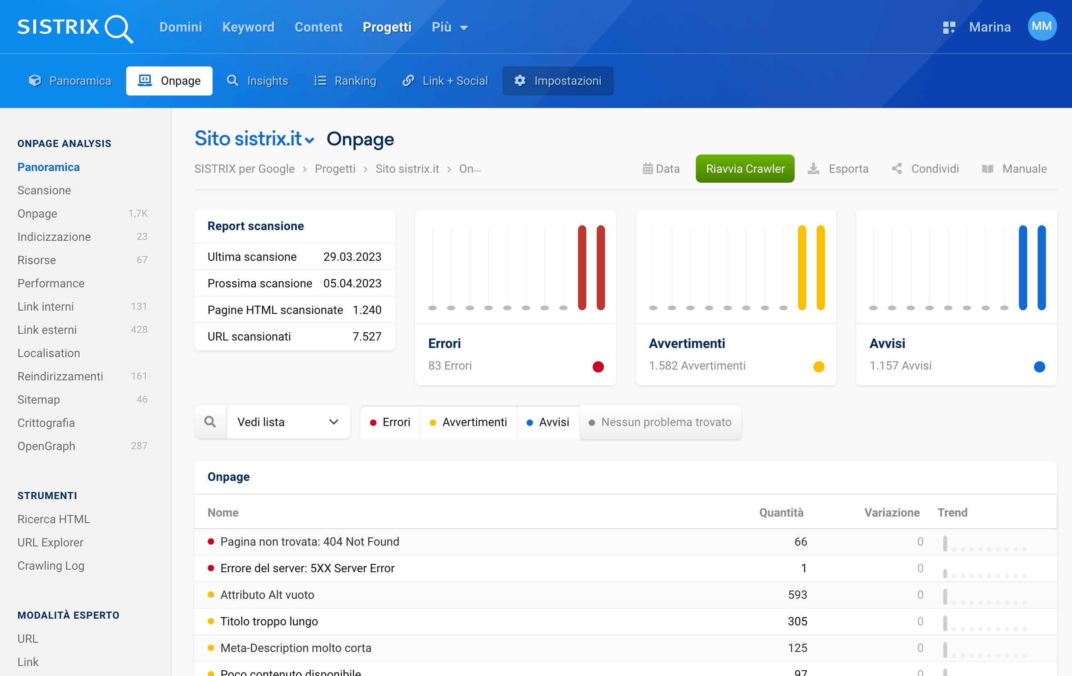Click the search magnifier beside Vedi lista
Viewport: 1072px width, 676px height.
pos(210,422)
